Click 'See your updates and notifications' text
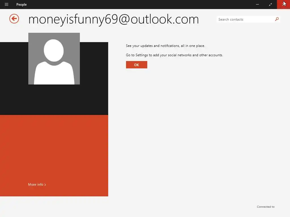The height and width of the screenshot is (217, 290). [165, 46]
